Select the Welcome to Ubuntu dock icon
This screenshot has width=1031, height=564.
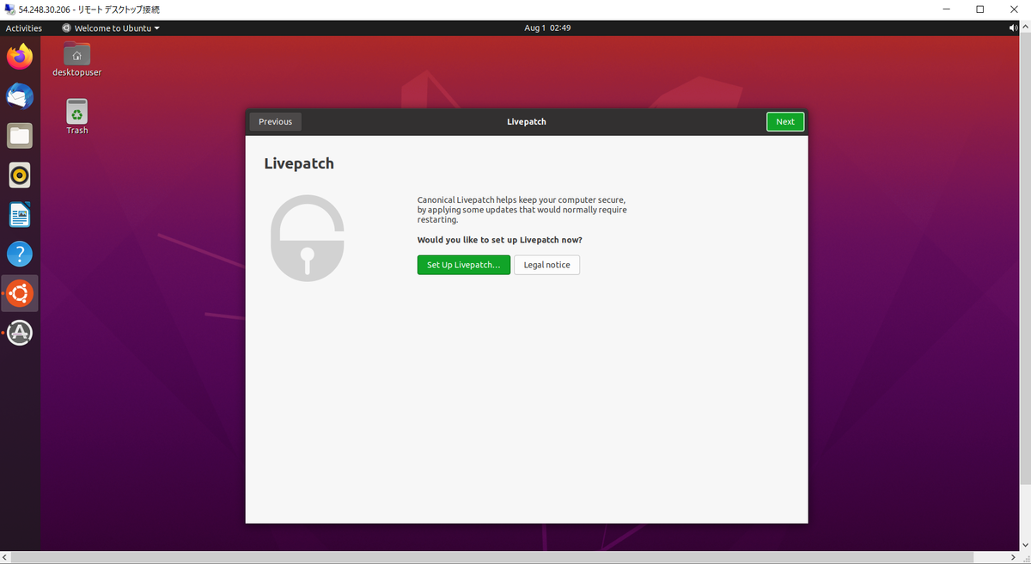click(x=20, y=293)
